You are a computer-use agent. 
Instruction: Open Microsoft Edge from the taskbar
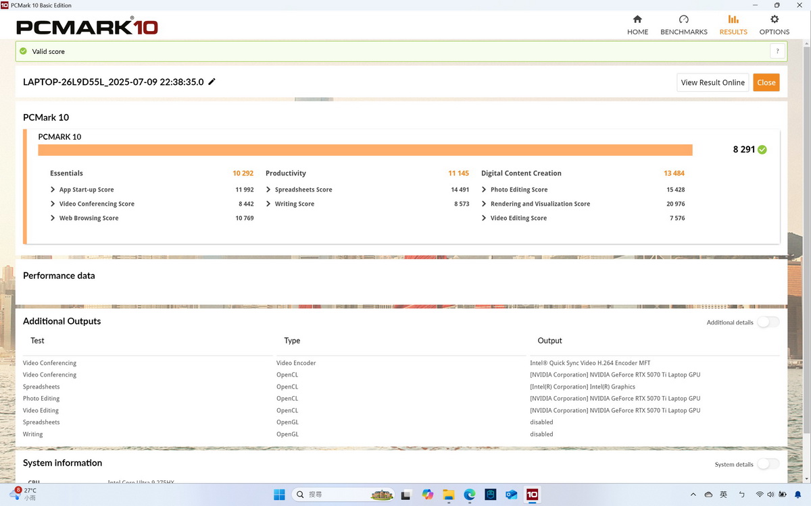[x=469, y=495]
